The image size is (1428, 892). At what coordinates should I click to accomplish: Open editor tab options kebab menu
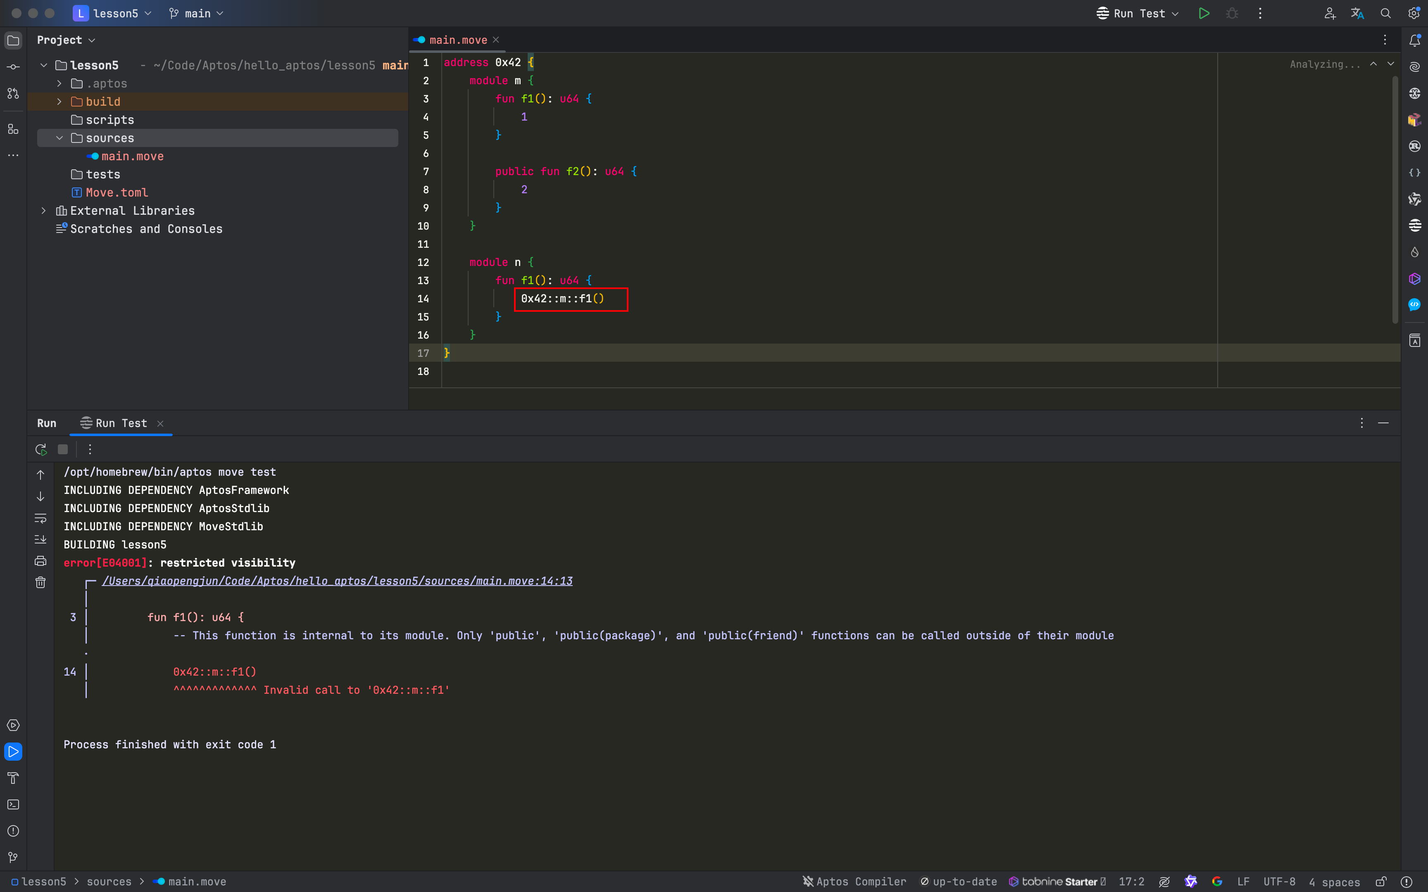[1385, 40]
